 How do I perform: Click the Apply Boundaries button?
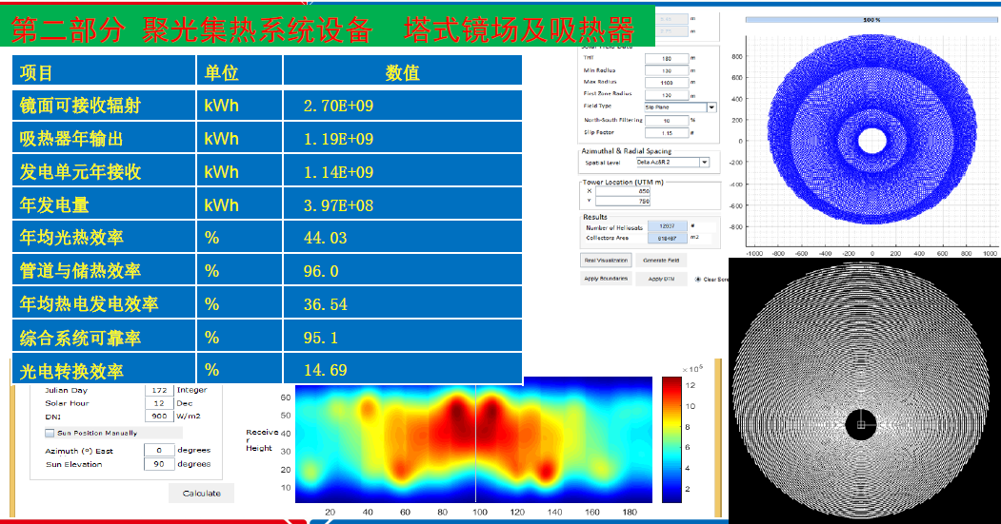click(606, 279)
